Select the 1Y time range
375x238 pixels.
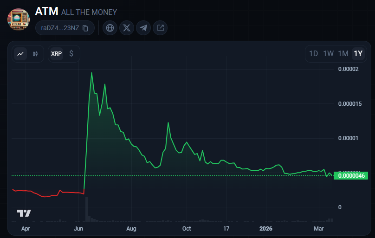coord(358,53)
